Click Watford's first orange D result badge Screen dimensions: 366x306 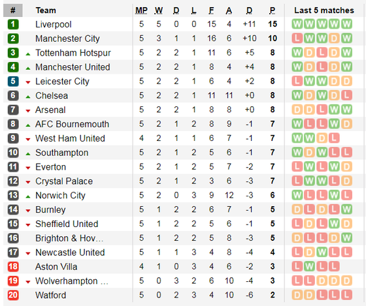point(297,296)
